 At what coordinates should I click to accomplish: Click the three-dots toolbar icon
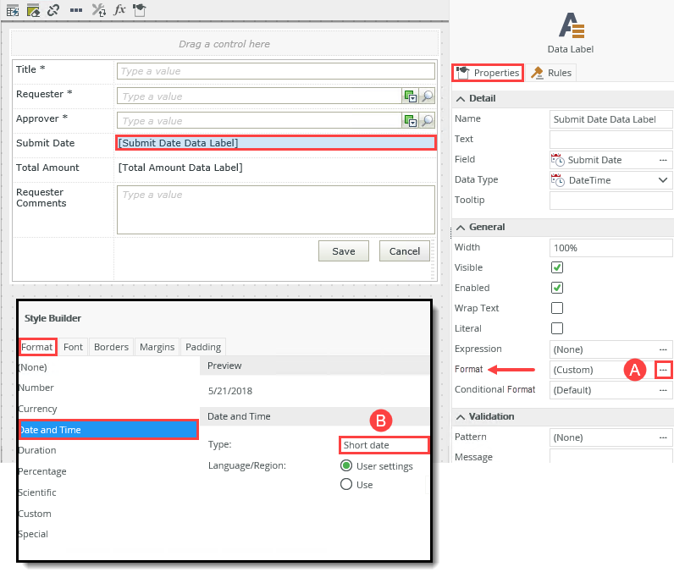(x=76, y=10)
